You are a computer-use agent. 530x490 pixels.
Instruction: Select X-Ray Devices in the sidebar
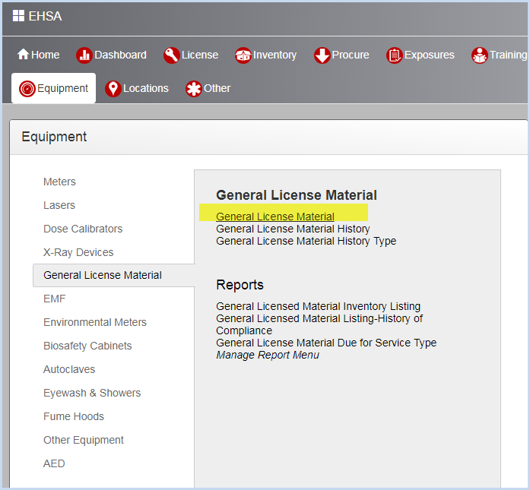(x=78, y=252)
